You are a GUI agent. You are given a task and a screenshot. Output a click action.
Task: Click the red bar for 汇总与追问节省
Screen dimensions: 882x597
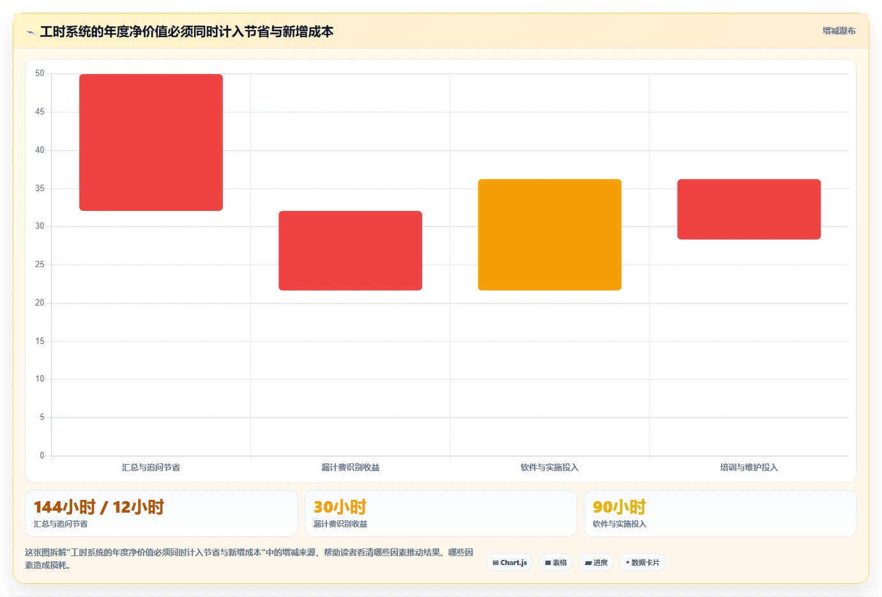click(151, 143)
